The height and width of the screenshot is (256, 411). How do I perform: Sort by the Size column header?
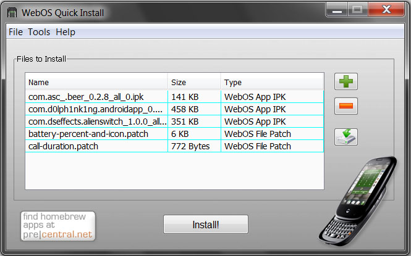tap(194, 83)
